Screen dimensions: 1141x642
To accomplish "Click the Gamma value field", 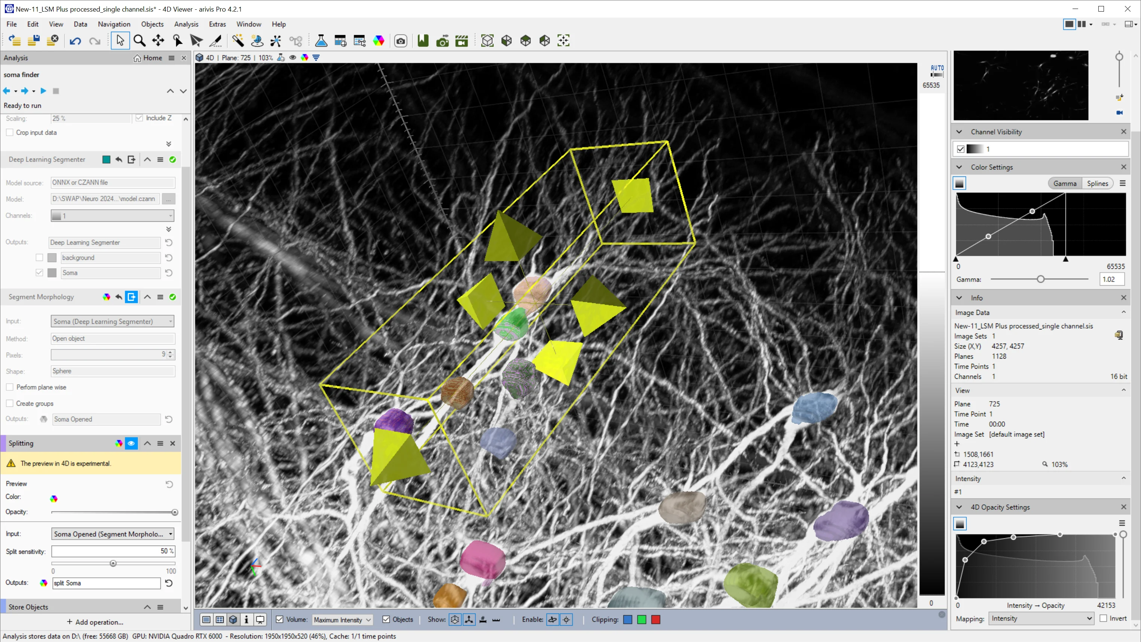I will [x=1111, y=279].
